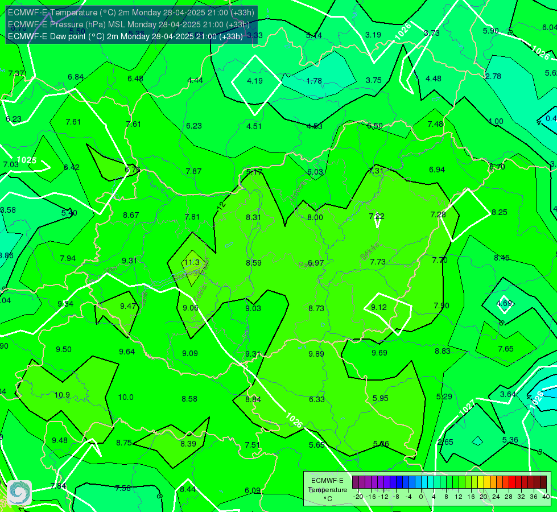This screenshot has height=512, width=557.
Task: Click the 9.03 dew point value
Action: 253,308
